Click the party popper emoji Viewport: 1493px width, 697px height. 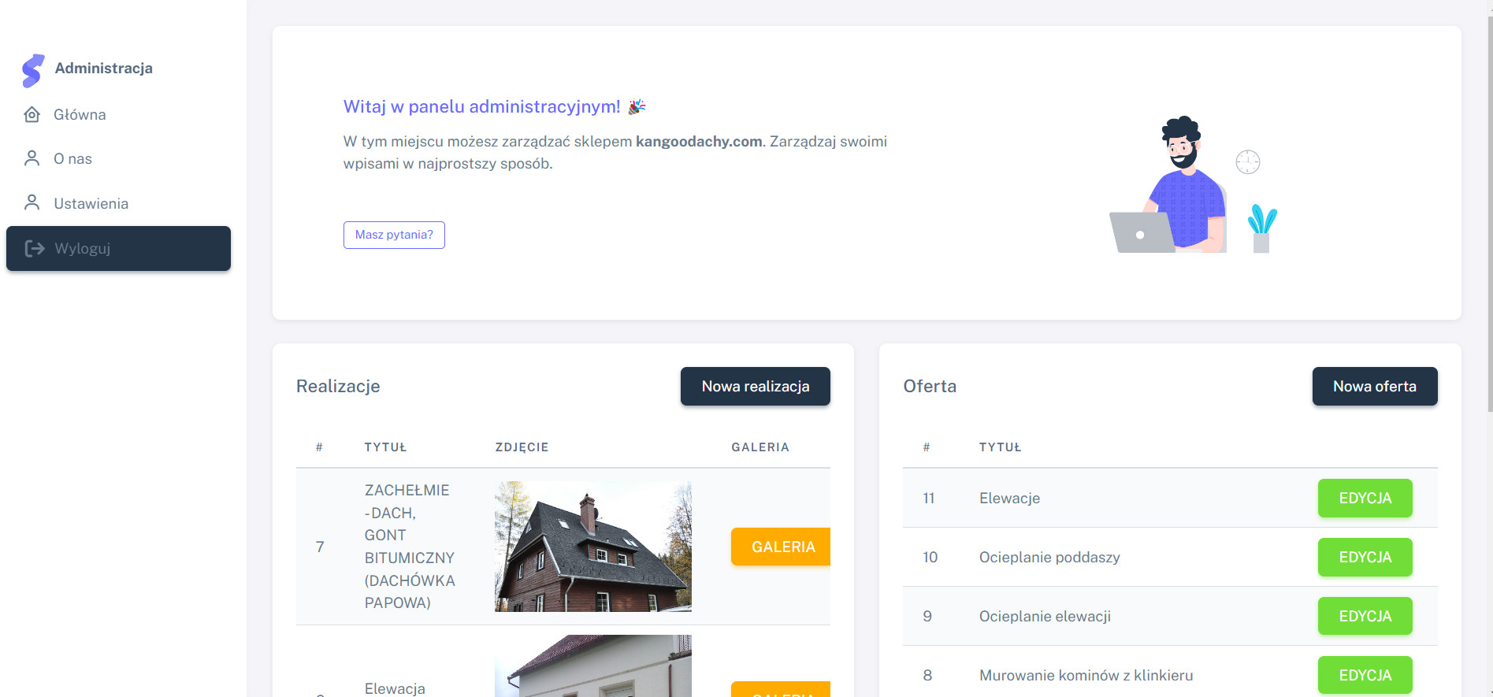coord(637,106)
